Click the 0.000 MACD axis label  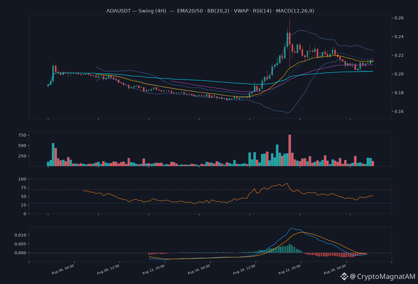pos(20,253)
